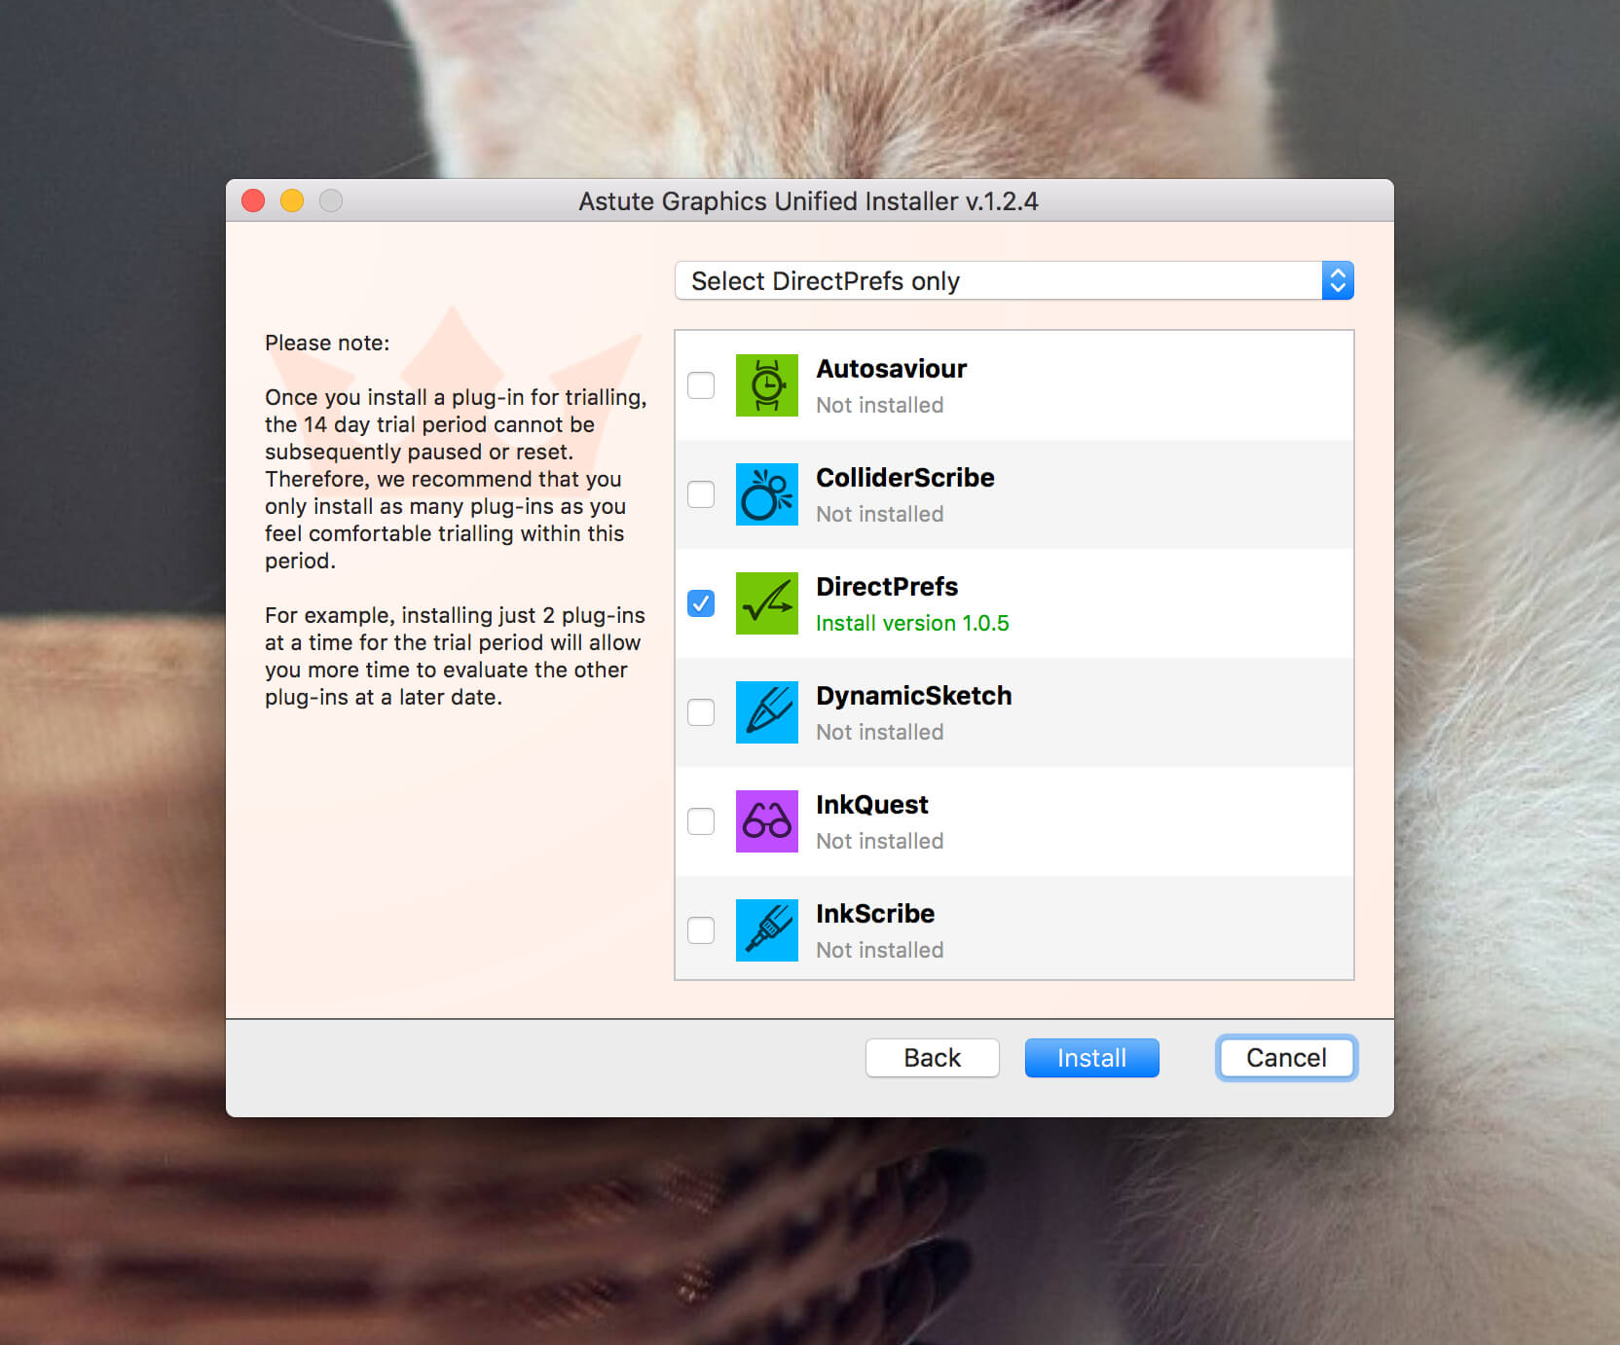The height and width of the screenshot is (1345, 1620).
Task: Click the dropdown's blue stepper arrows
Action: [1338, 280]
